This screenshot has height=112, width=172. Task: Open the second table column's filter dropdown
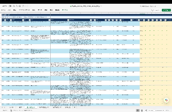[x=11, y=20]
